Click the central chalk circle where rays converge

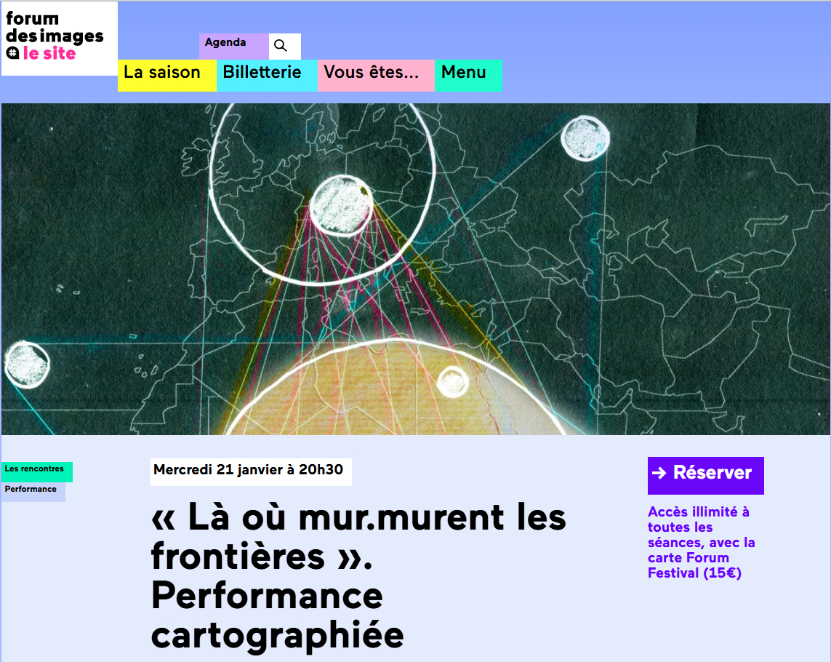(340, 202)
